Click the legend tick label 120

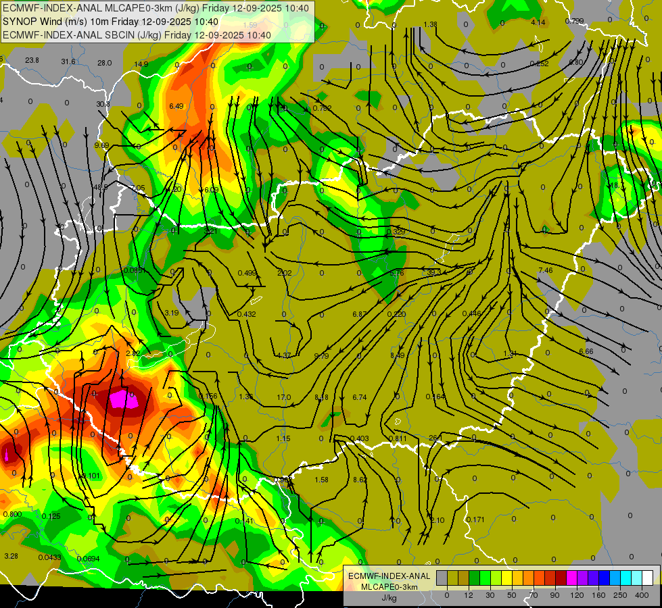tap(577, 595)
